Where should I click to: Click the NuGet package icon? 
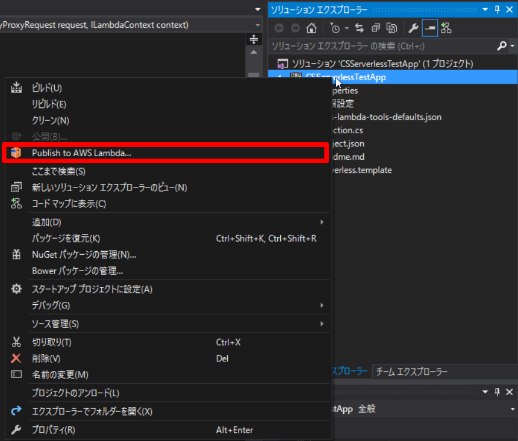pyautogui.click(x=16, y=255)
